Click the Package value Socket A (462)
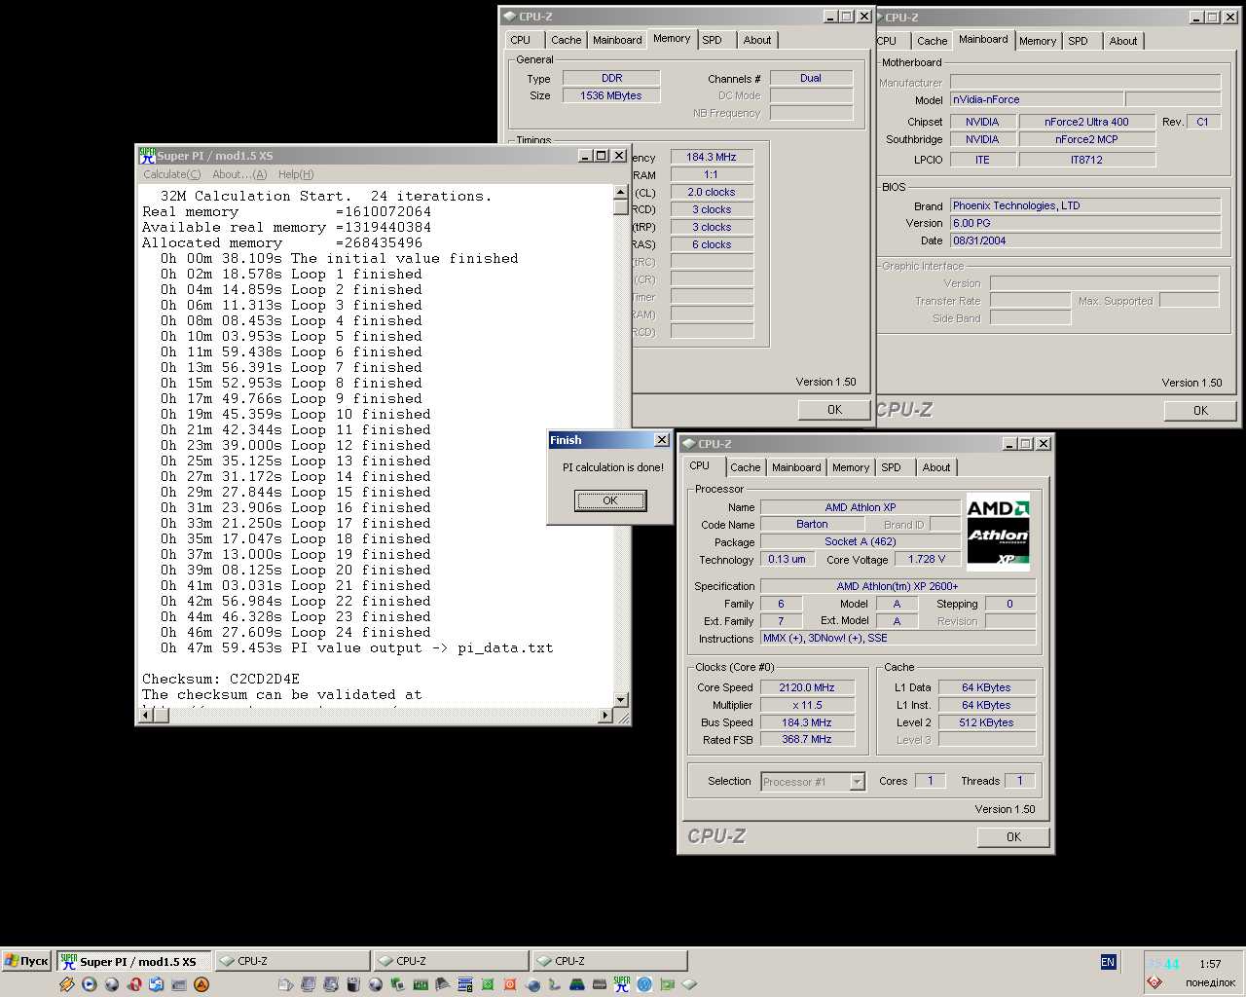 click(x=860, y=541)
